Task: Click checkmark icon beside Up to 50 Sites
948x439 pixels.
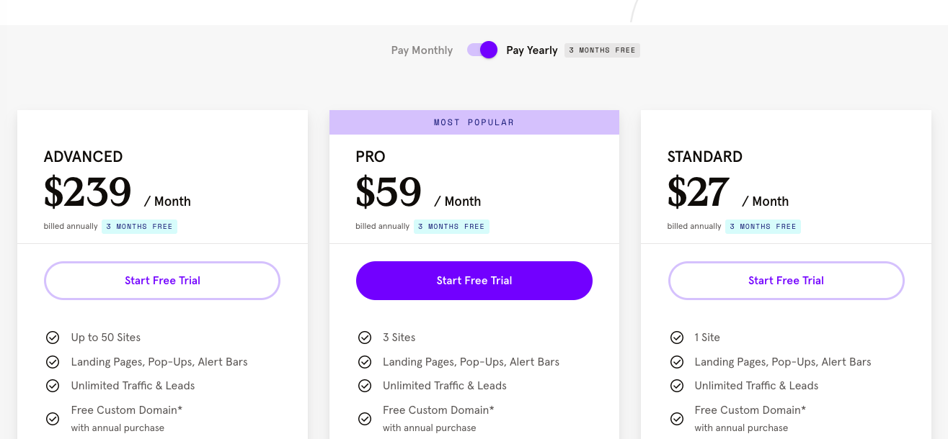Action: pos(53,338)
